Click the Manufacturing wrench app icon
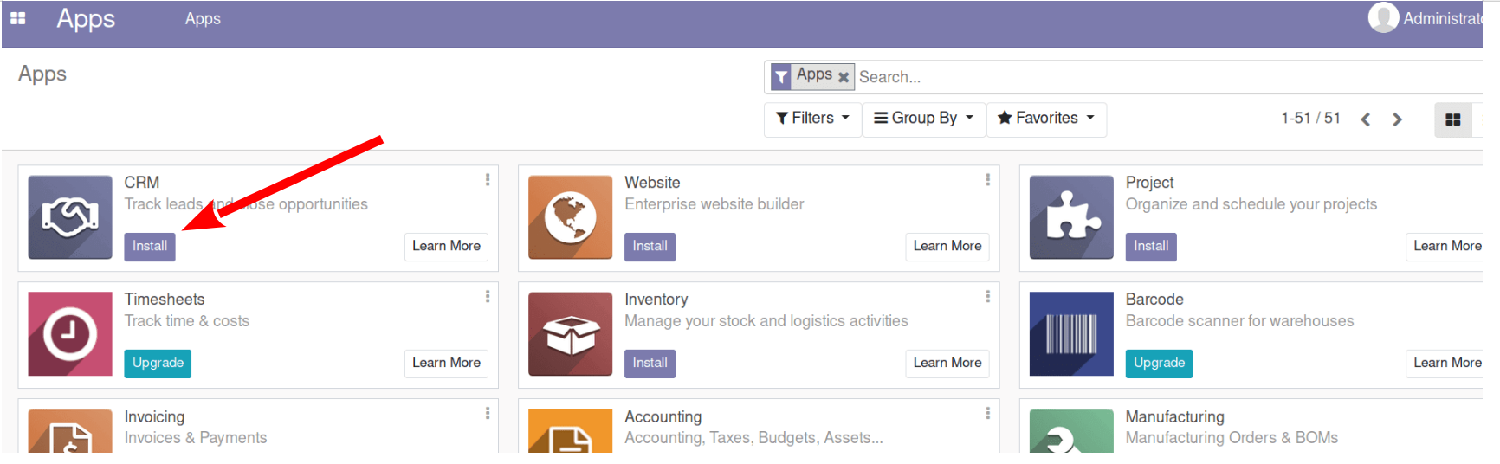This screenshot has height=464, width=1500. pos(1071,430)
